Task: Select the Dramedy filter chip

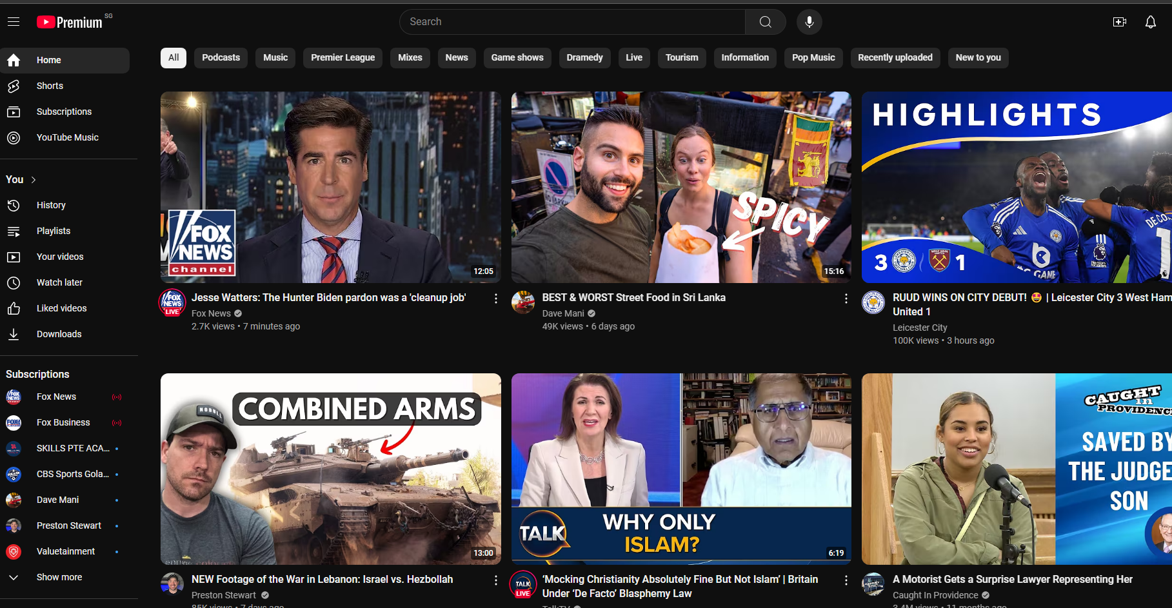Action: (x=584, y=58)
